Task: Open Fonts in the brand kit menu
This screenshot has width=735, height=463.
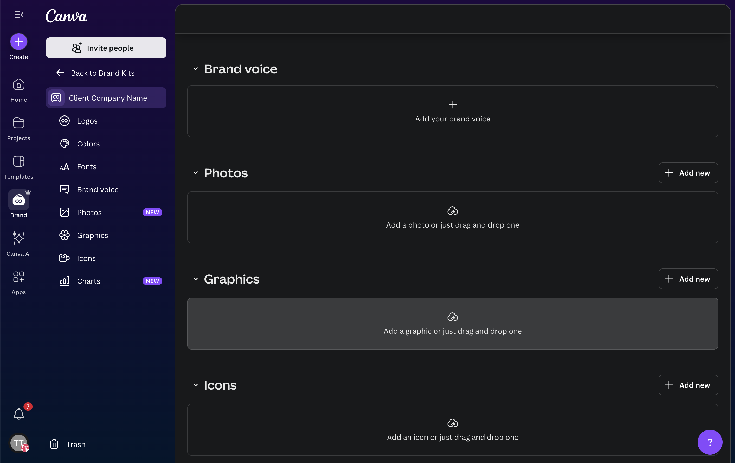Action: (106, 167)
